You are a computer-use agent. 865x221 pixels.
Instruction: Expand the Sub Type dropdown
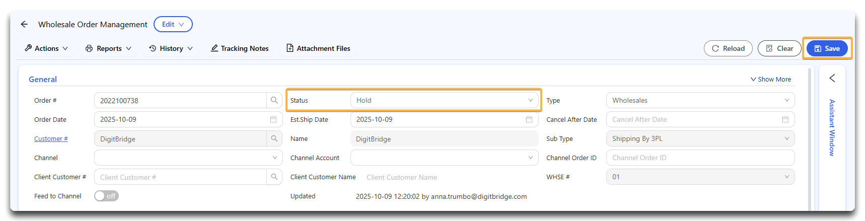tap(700, 138)
